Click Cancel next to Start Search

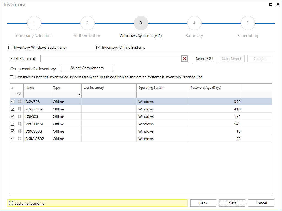[x=259, y=59]
